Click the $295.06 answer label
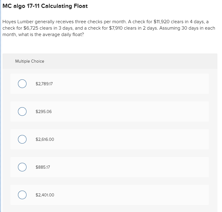 [44, 111]
